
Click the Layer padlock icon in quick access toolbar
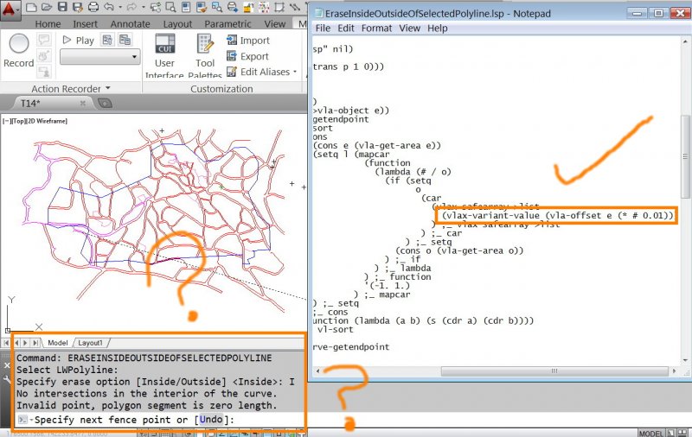(248, 7)
